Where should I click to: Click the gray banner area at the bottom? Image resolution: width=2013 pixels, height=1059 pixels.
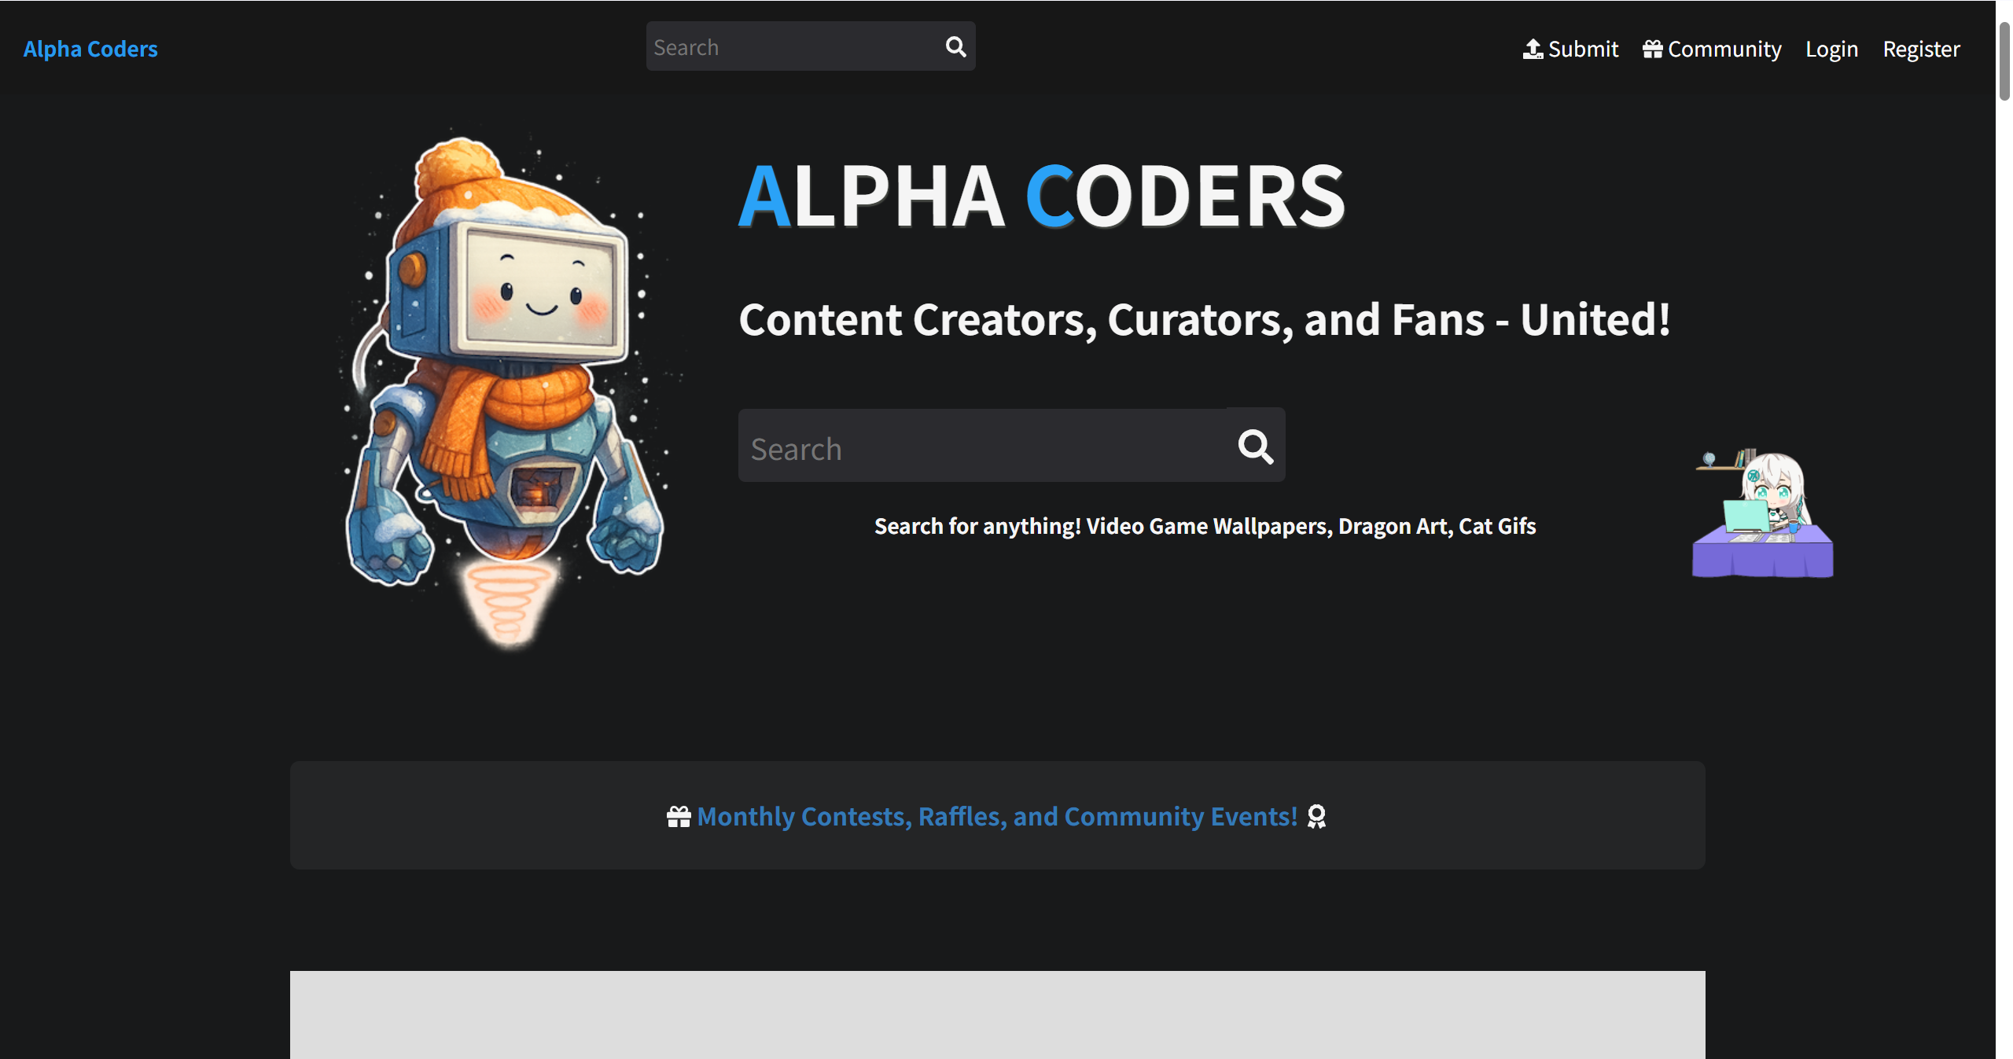(x=997, y=1014)
